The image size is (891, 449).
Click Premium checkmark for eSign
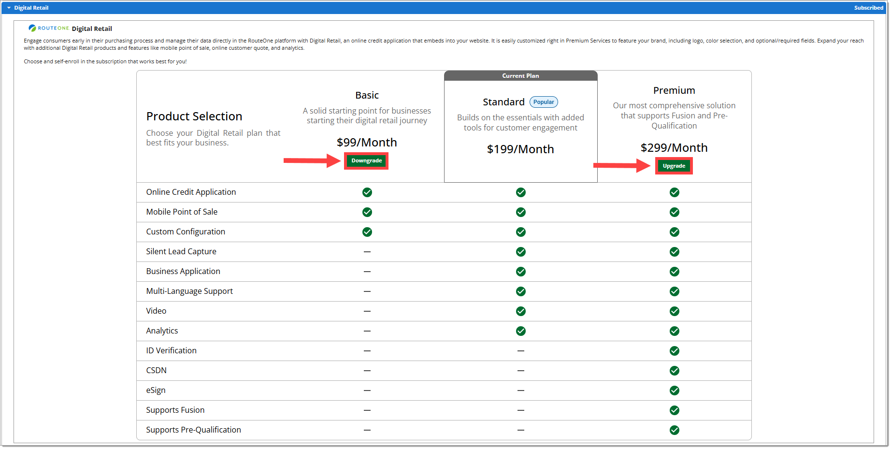click(x=674, y=391)
